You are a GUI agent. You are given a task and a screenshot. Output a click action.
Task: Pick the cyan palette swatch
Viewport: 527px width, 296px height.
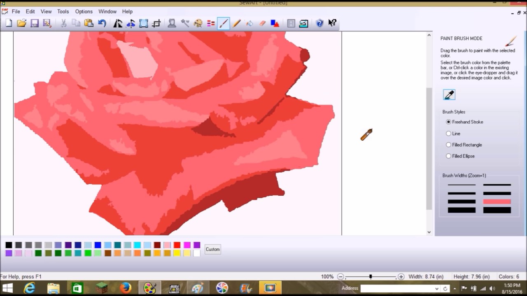tap(138, 245)
